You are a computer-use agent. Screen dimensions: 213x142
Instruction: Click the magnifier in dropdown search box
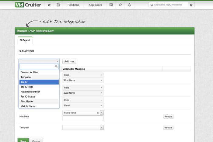(56, 66)
